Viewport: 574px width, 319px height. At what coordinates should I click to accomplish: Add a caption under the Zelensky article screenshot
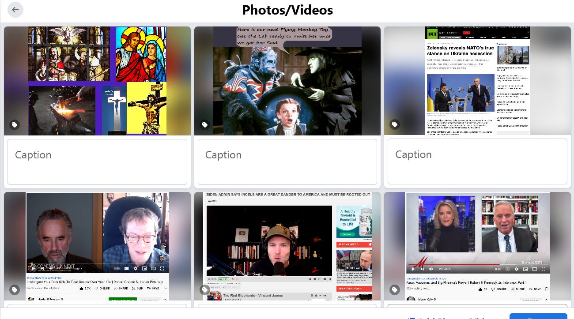(477, 161)
